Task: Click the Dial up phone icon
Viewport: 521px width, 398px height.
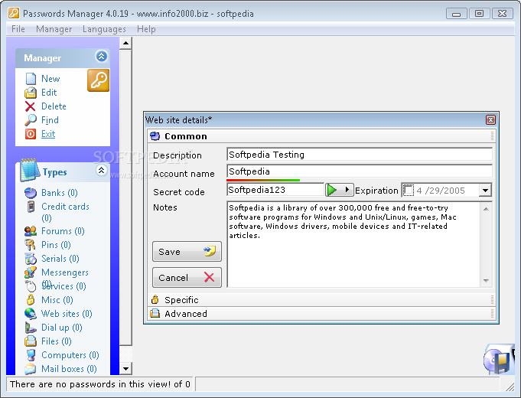Action: click(x=31, y=328)
